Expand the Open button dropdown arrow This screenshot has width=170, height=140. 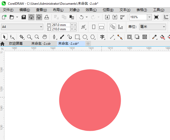click(x=17, y=17)
